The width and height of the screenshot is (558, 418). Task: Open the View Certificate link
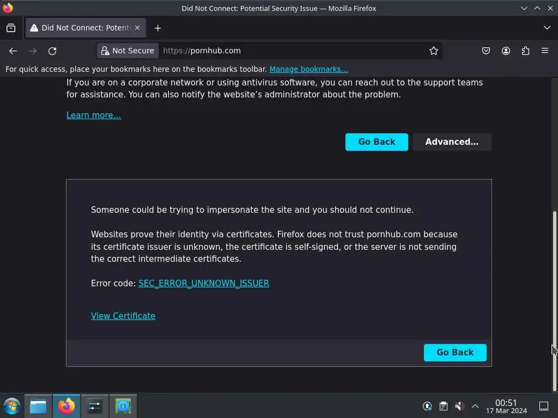[x=123, y=316]
